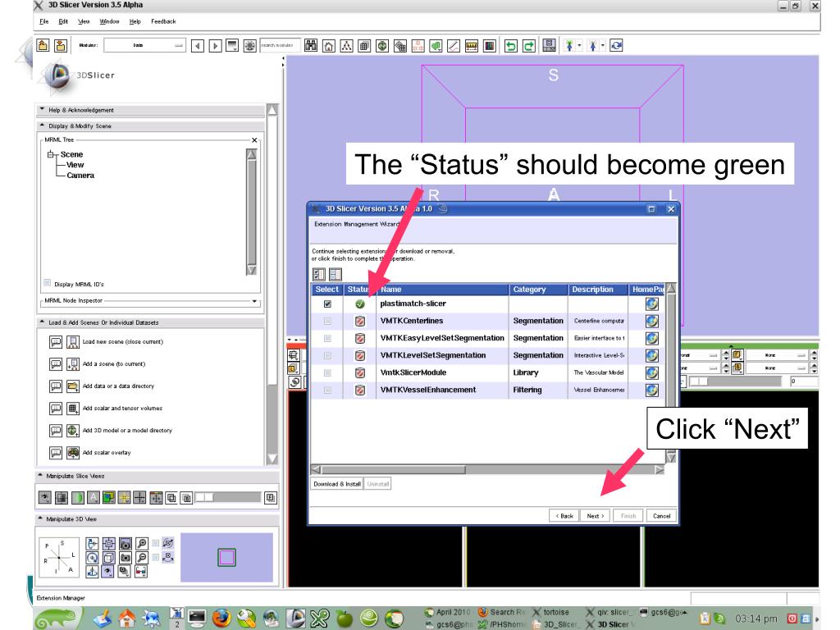Open module history dropdown icon

[232, 46]
